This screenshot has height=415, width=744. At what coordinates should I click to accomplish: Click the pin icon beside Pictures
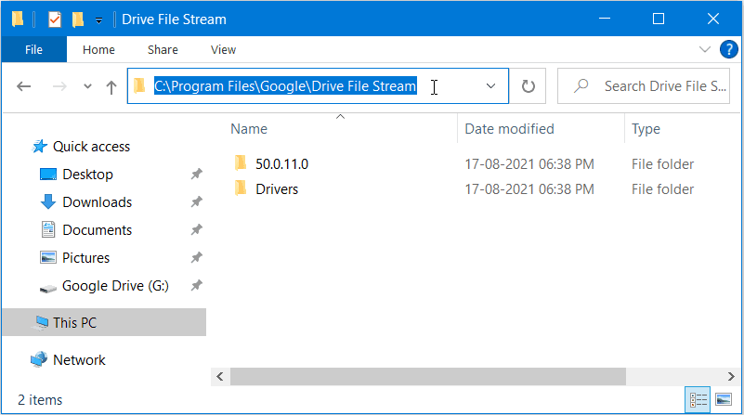(196, 258)
